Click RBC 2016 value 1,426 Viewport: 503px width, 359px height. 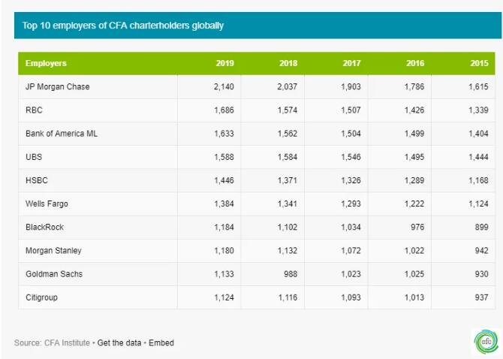(414, 110)
